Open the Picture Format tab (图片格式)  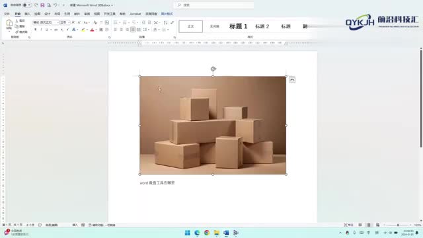pyautogui.click(x=167, y=14)
